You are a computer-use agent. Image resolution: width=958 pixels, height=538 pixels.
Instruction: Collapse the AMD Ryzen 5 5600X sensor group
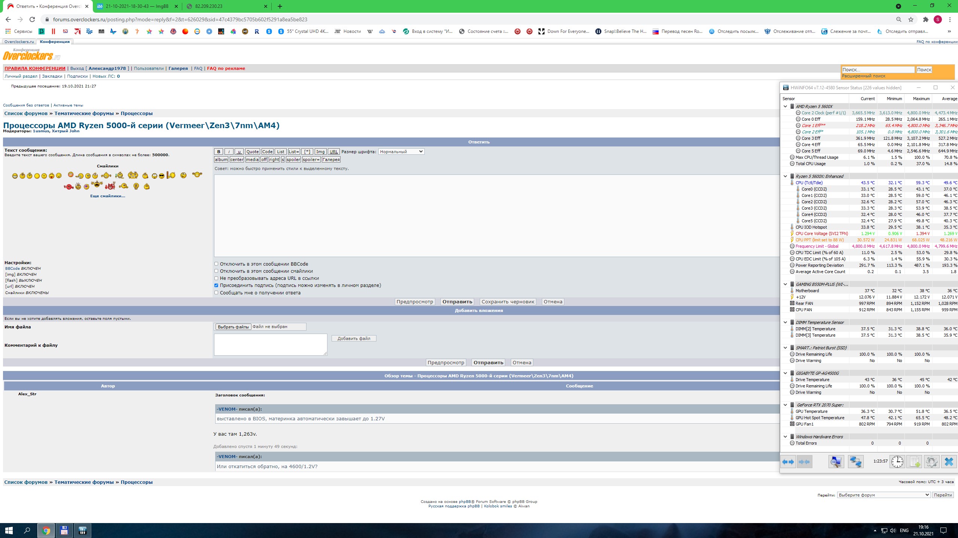tap(785, 106)
